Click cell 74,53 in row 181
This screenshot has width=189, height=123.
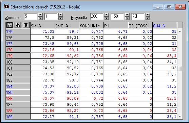(x=42, y=68)
